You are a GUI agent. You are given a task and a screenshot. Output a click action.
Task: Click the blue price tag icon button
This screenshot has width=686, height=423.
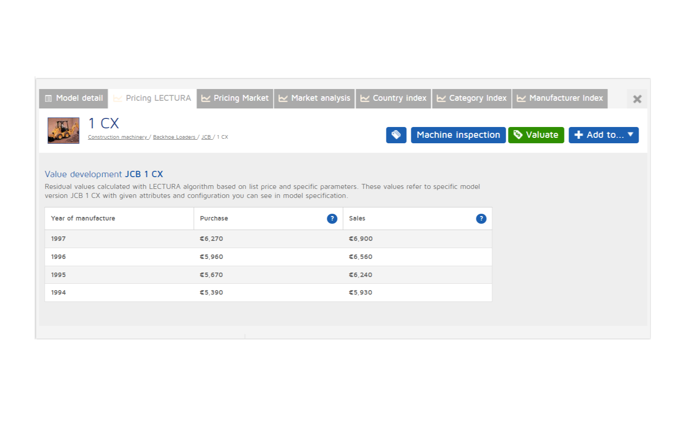[x=396, y=135]
